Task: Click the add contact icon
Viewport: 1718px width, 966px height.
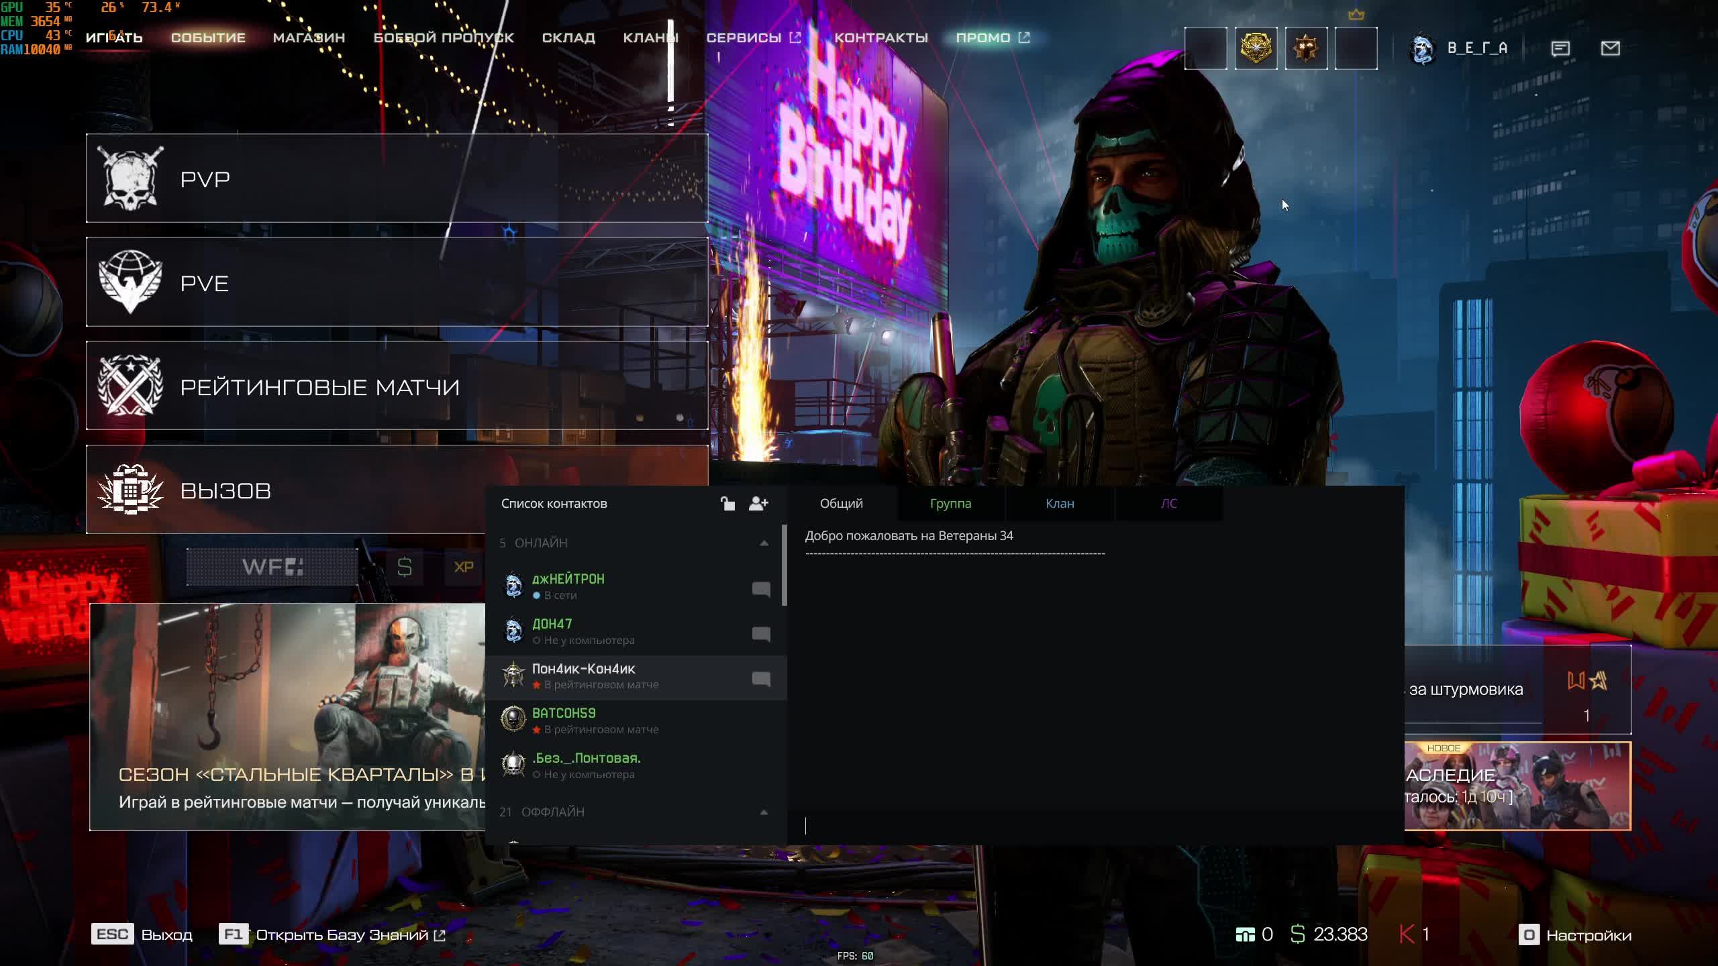Action: 758,503
